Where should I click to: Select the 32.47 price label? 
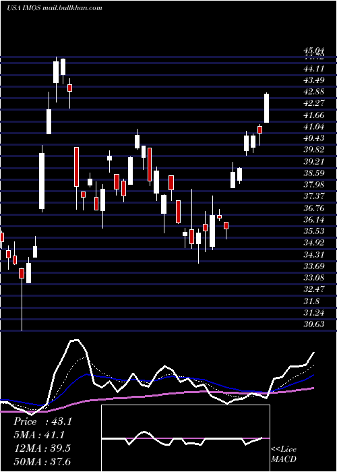pos(314,289)
